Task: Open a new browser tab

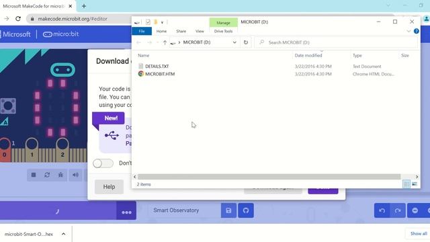Action: click(83, 6)
